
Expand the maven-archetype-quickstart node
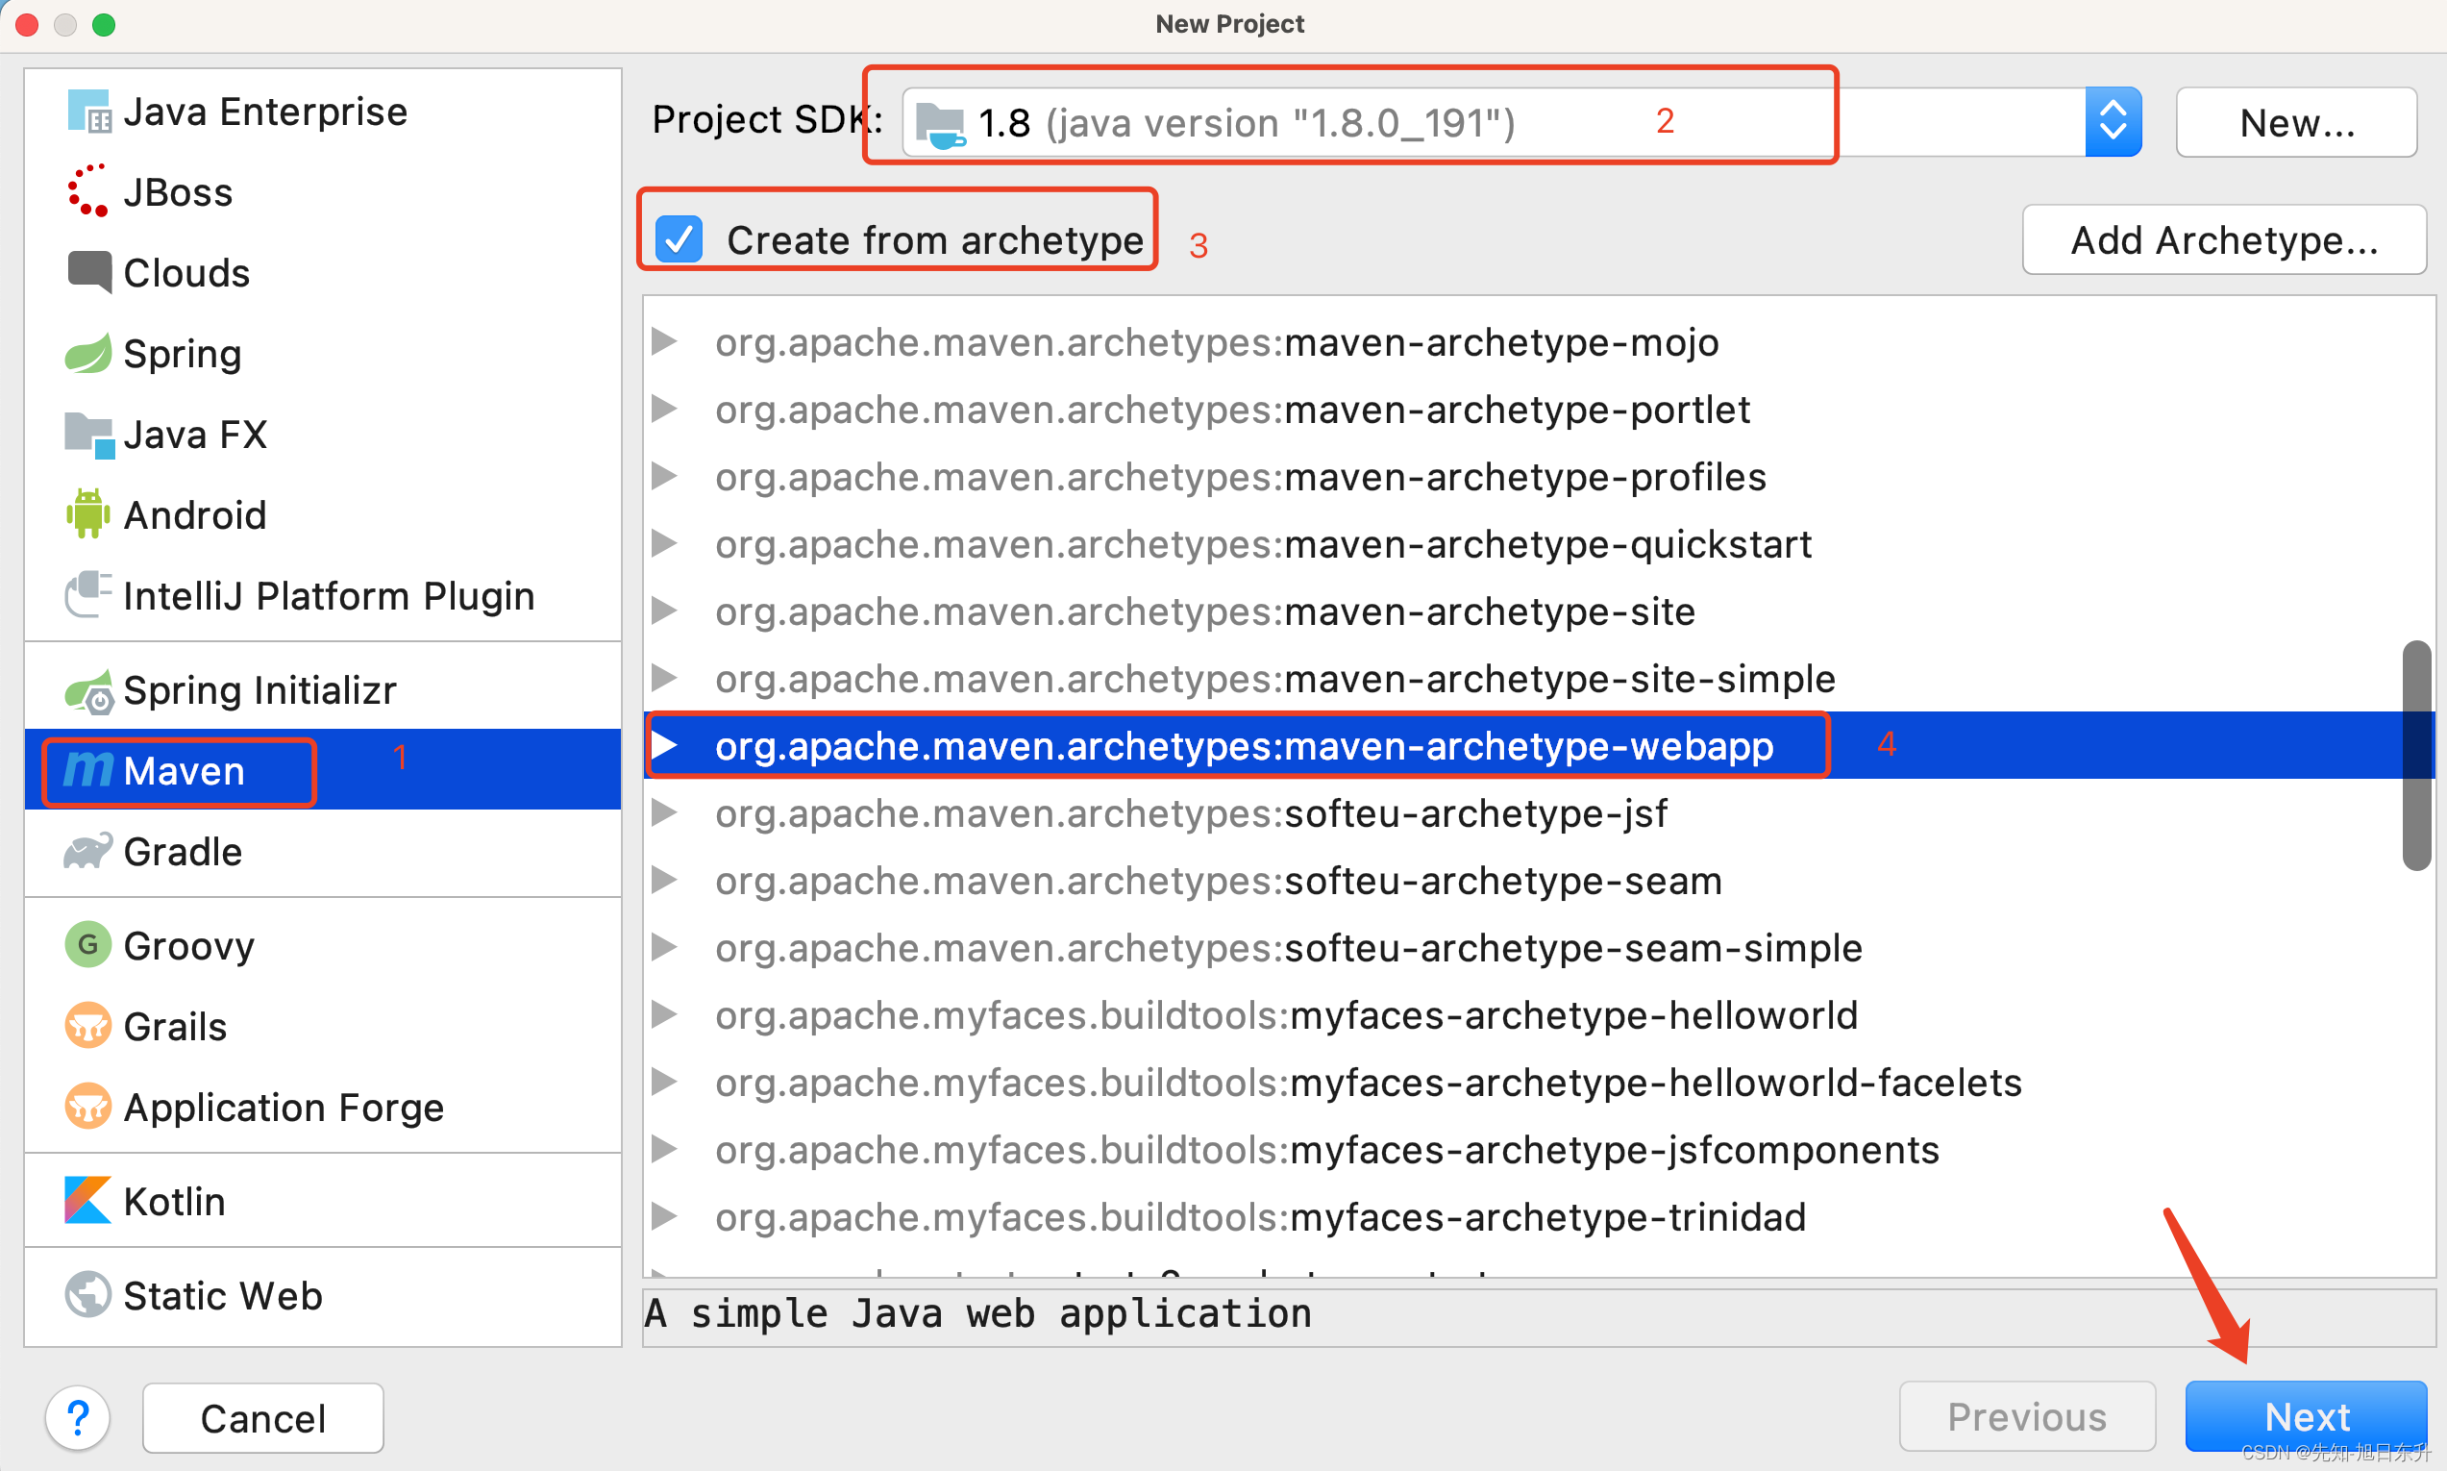pyautogui.click(x=665, y=544)
